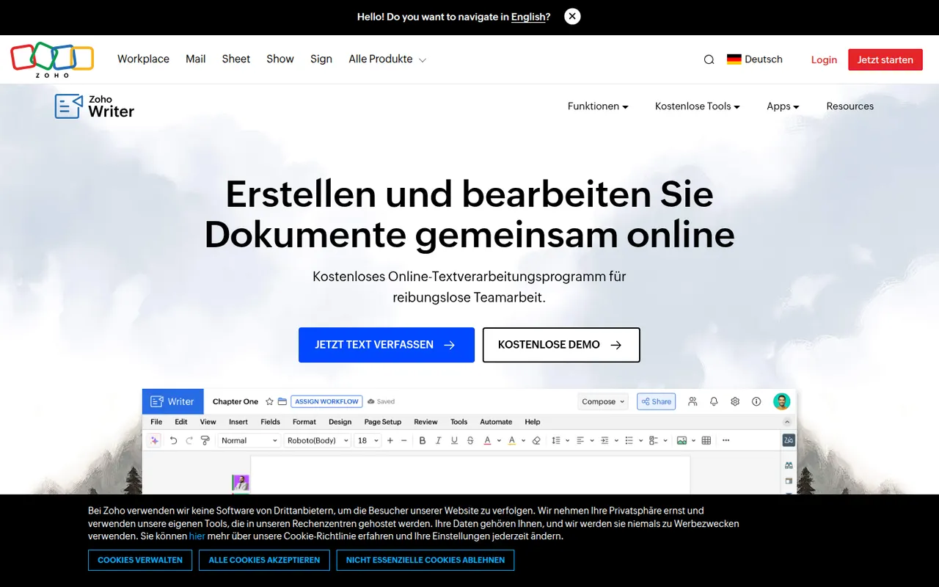
Task: Click the Italic icon in Writer toolbar
Action: pos(438,440)
